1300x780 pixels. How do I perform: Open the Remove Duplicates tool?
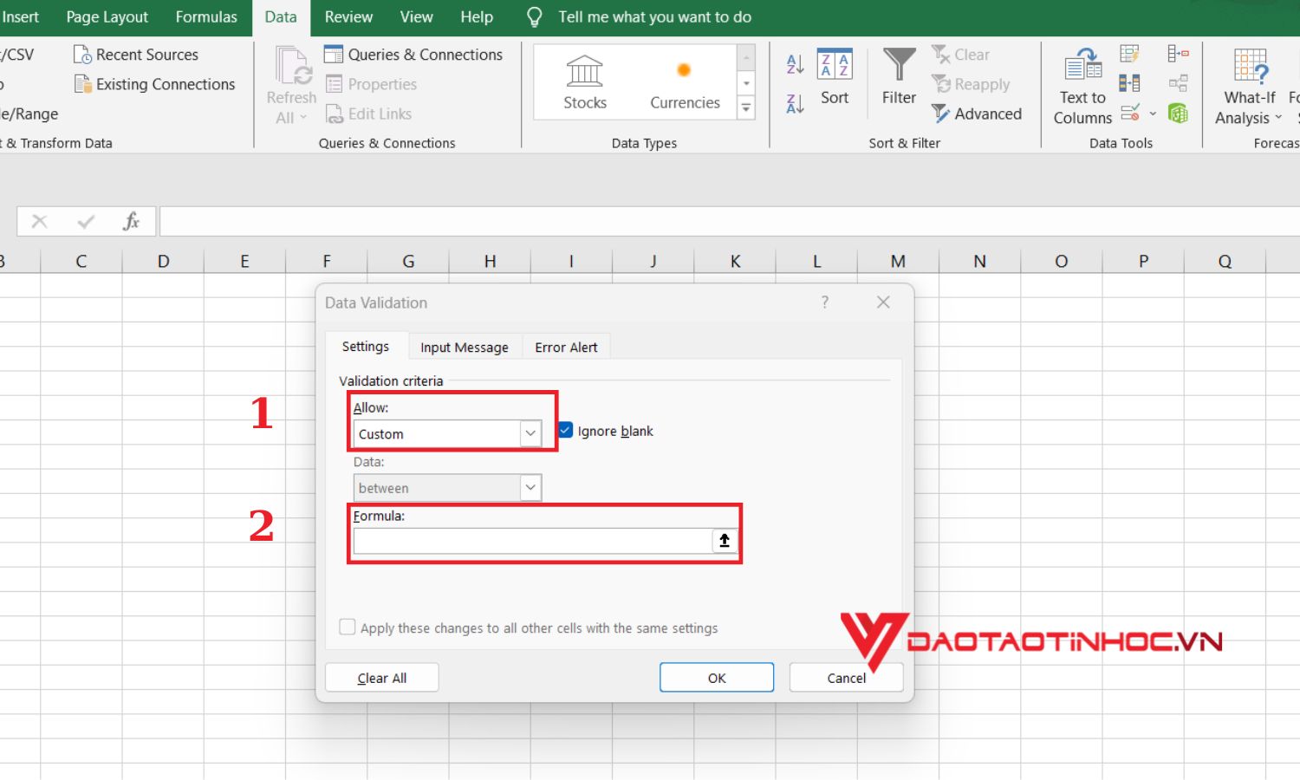1128,82
